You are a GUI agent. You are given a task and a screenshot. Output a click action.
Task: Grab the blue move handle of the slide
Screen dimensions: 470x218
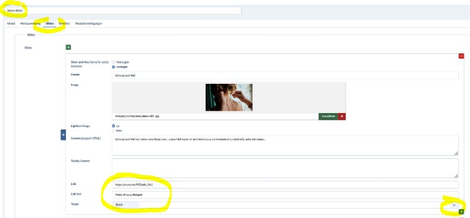point(63,135)
